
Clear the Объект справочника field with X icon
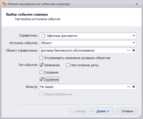click(133, 50)
